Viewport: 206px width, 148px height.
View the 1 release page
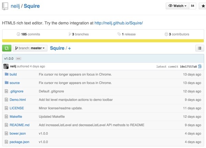(x=126, y=34)
